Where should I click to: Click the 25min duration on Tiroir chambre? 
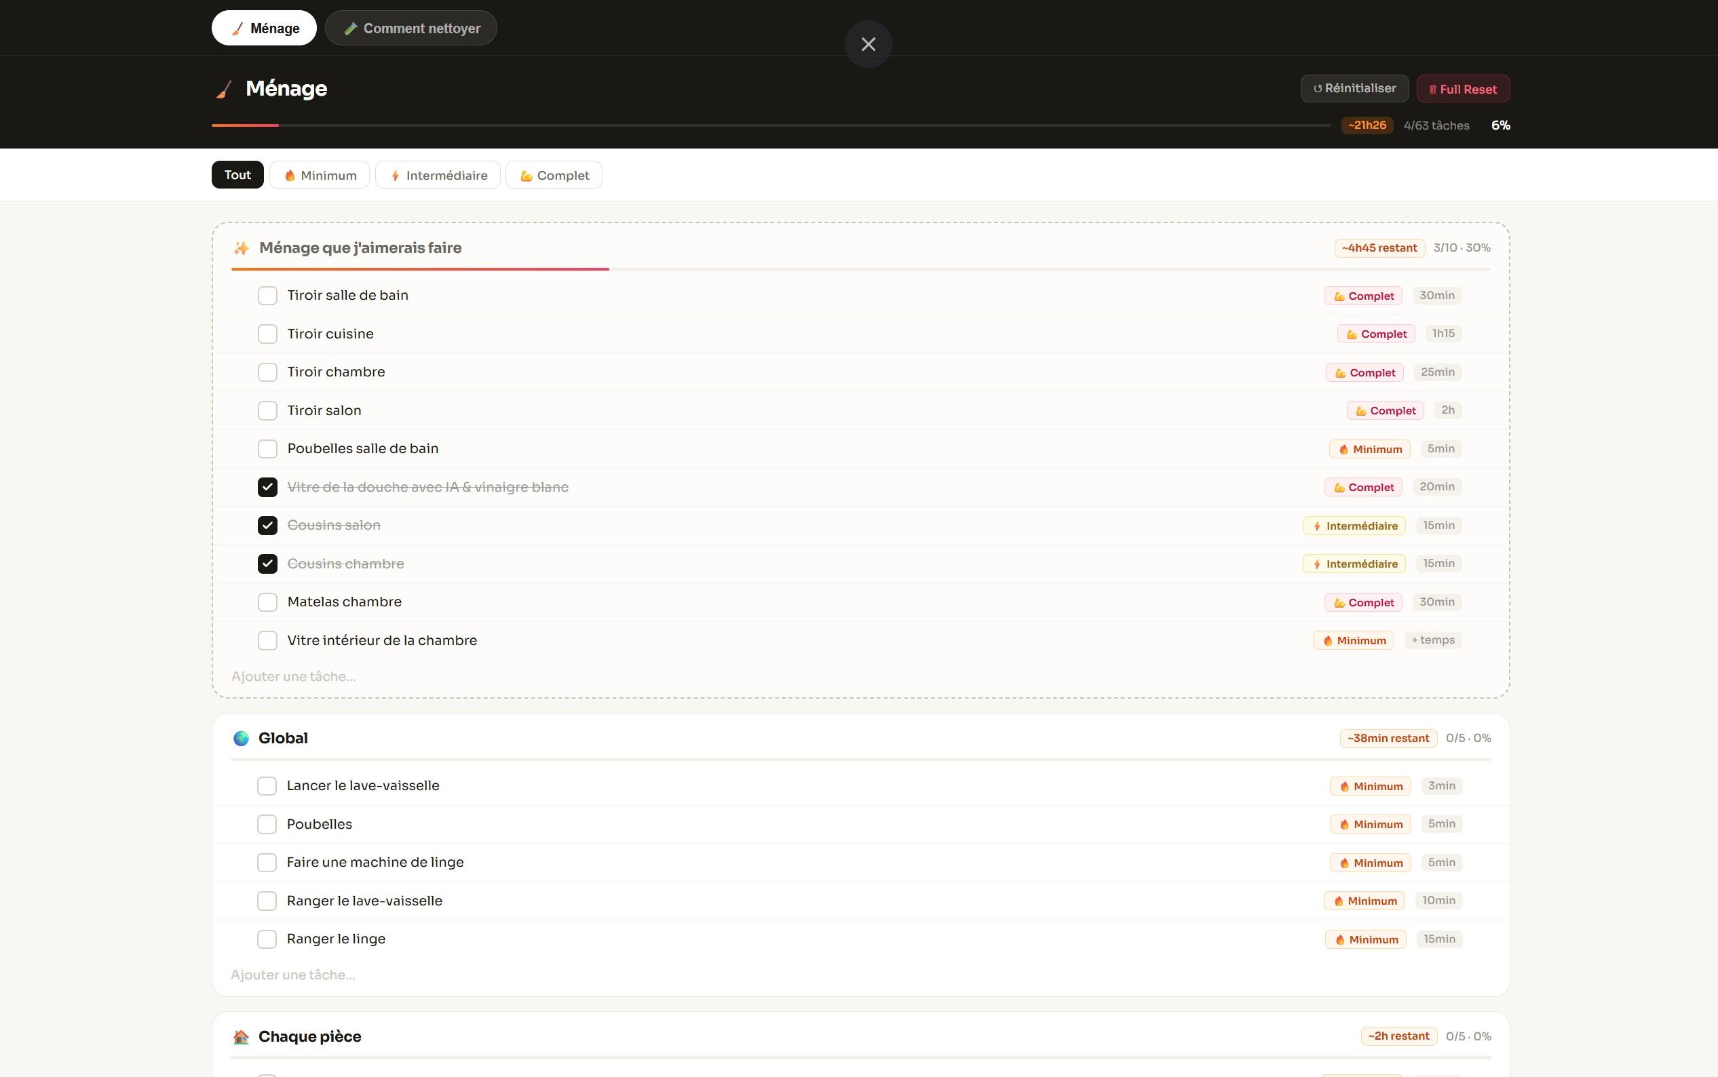coord(1437,372)
